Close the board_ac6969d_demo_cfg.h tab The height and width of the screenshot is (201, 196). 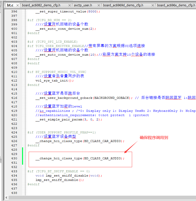[x=153, y=5]
